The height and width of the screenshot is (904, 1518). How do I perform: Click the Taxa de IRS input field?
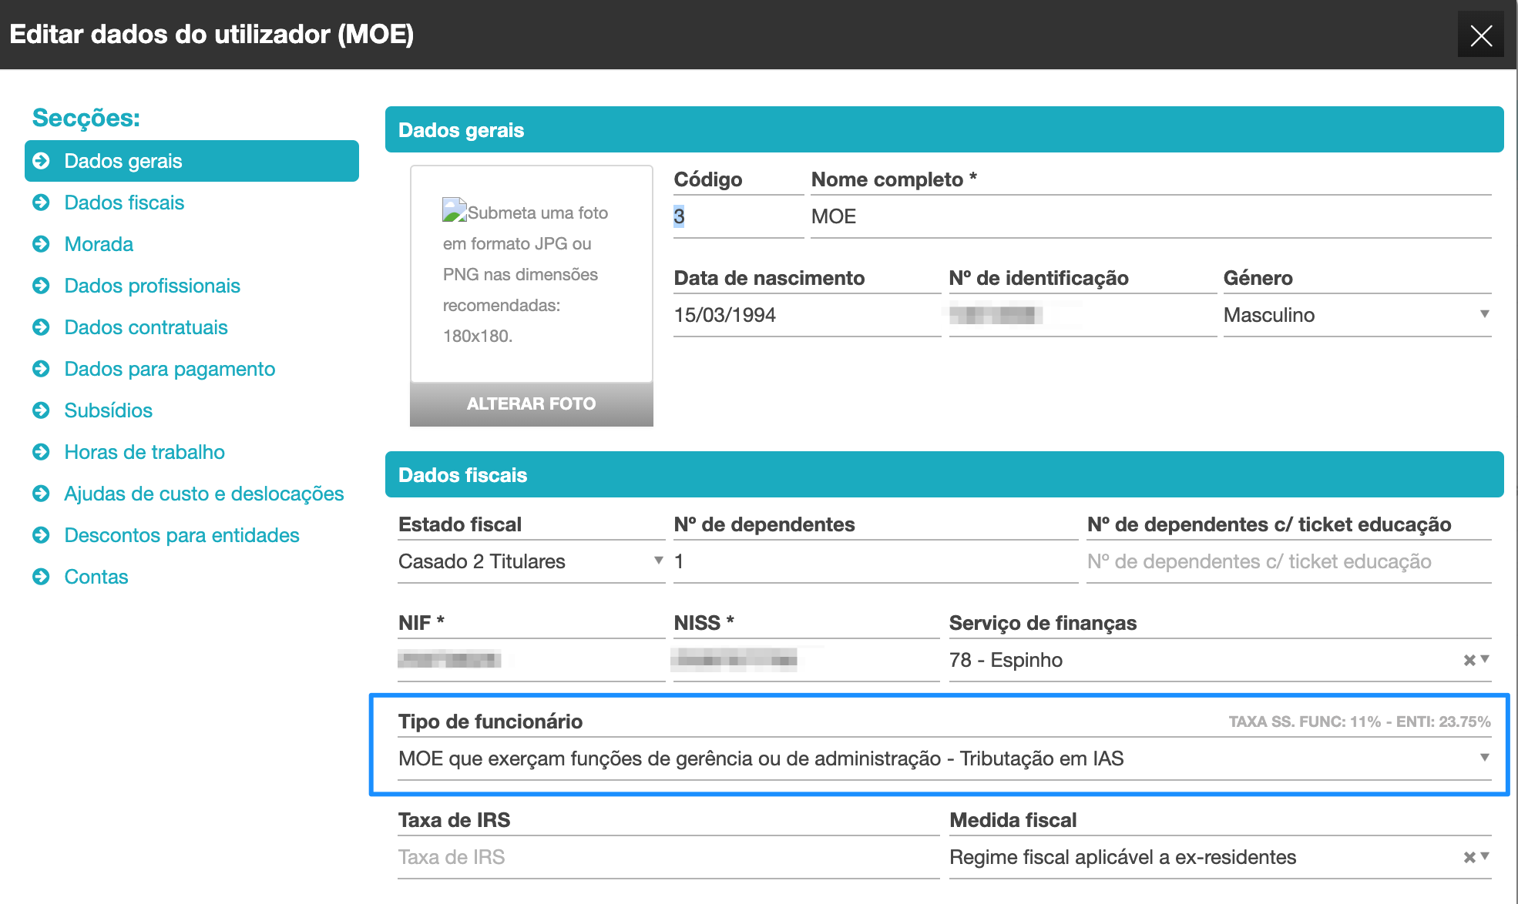tap(616, 856)
